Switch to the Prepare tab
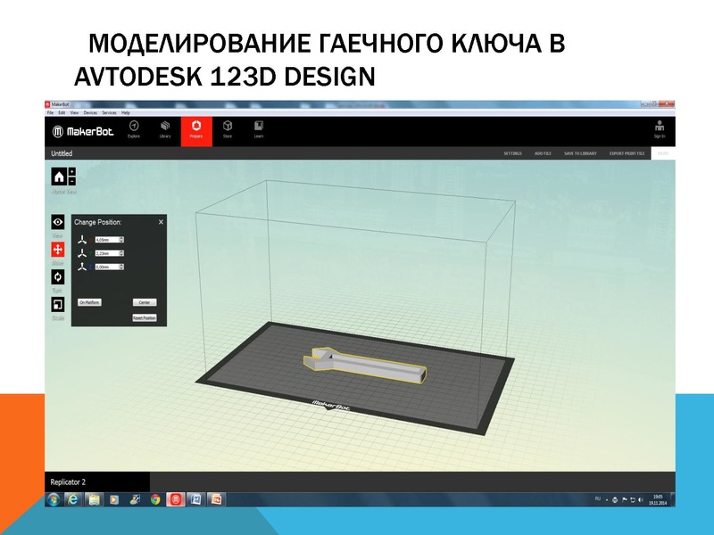The width and height of the screenshot is (714, 535). (196, 130)
